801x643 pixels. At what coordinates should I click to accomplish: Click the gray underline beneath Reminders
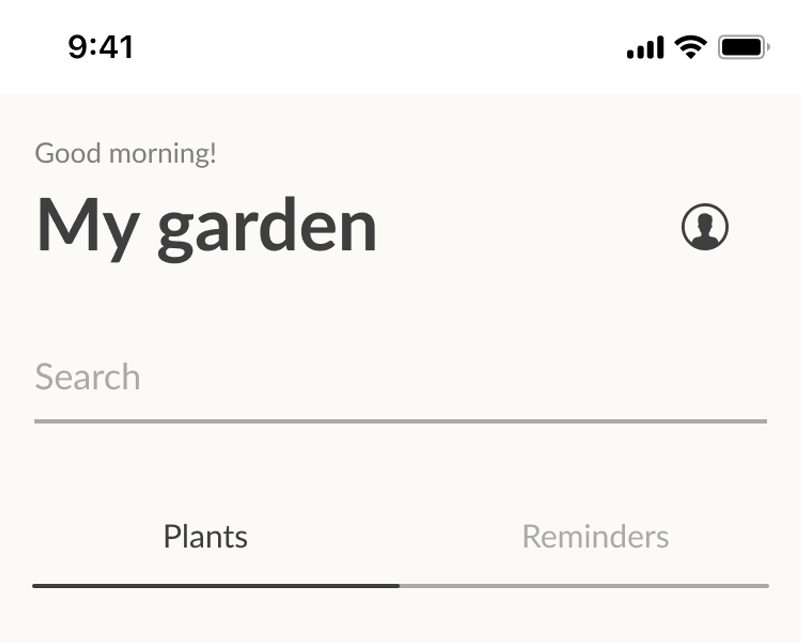click(584, 586)
